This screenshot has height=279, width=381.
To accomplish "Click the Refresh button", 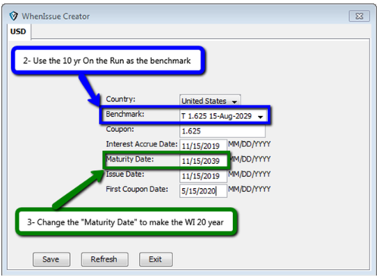I will click(104, 260).
